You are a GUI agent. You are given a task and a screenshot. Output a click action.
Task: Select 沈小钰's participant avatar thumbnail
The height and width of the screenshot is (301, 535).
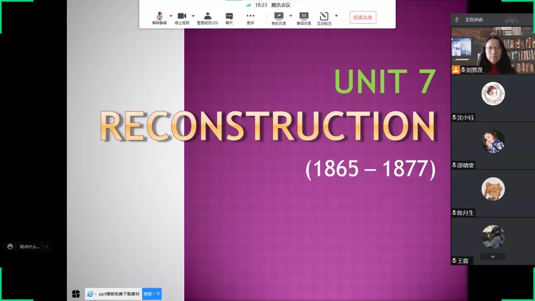493,94
